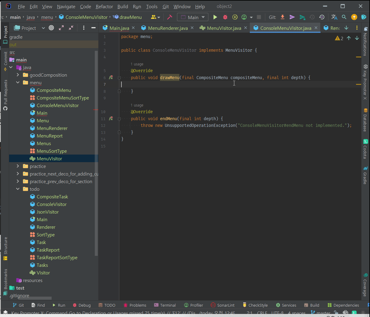Click the gutter override icon beside drawMenu
The height and width of the screenshot is (317, 370).
(111, 78)
